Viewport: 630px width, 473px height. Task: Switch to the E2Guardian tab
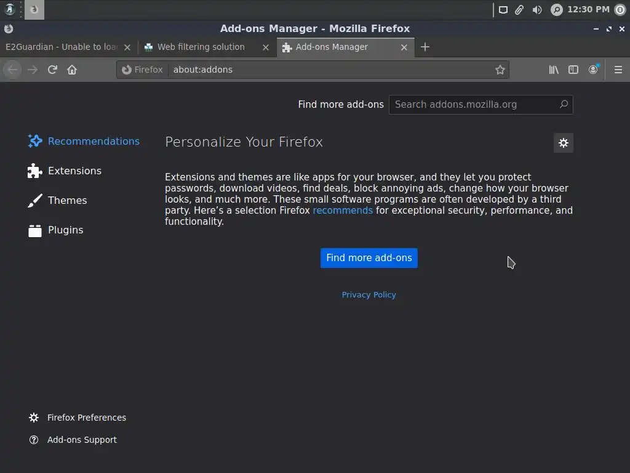pos(62,47)
